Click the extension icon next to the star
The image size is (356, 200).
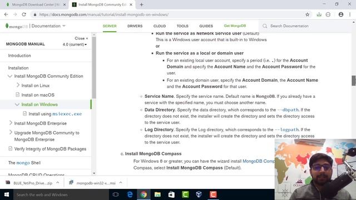pos(319,14)
